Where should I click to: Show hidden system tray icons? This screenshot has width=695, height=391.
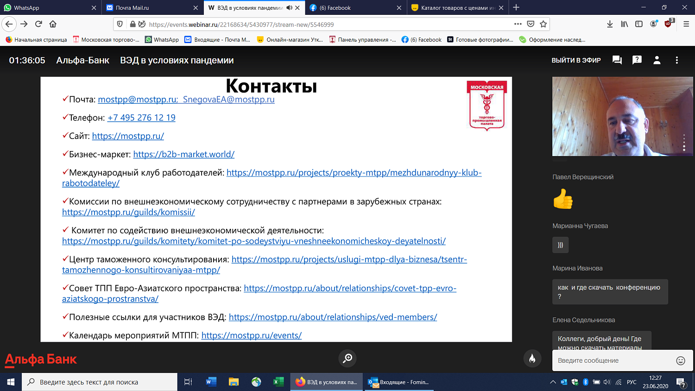(x=553, y=382)
